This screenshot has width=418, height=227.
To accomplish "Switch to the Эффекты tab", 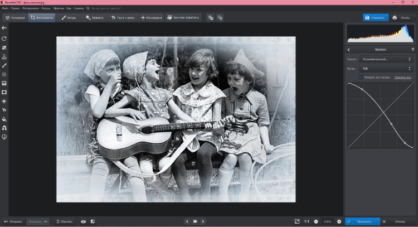I will pos(96,17).
